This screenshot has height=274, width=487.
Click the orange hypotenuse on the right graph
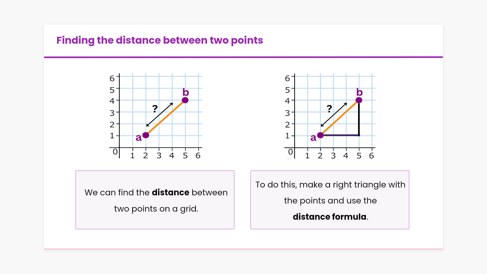coord(340,118)
